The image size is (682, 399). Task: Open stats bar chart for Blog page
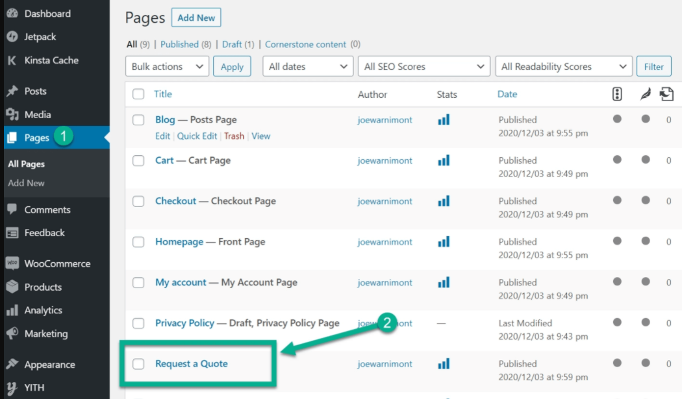[x=444, y=120]
